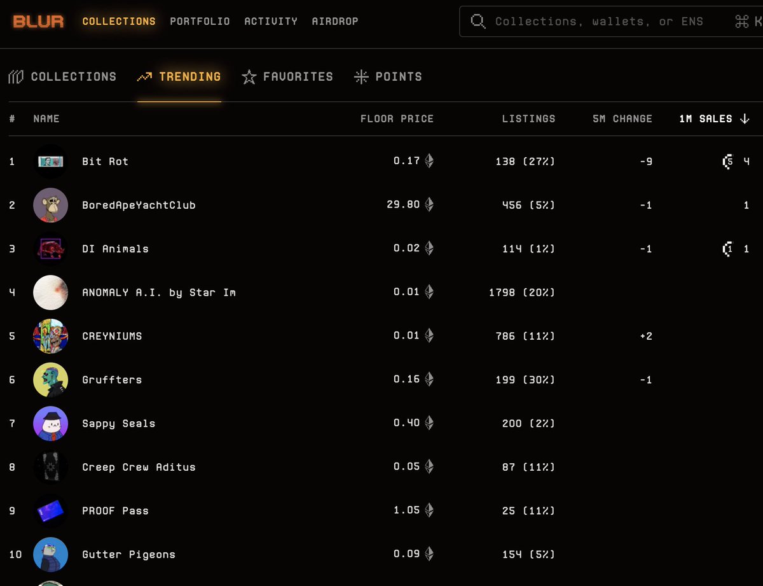Click the 1798 (20%) listings value
Image resolution: width=763 pixels, height=586 pixels.
[522, 293]
